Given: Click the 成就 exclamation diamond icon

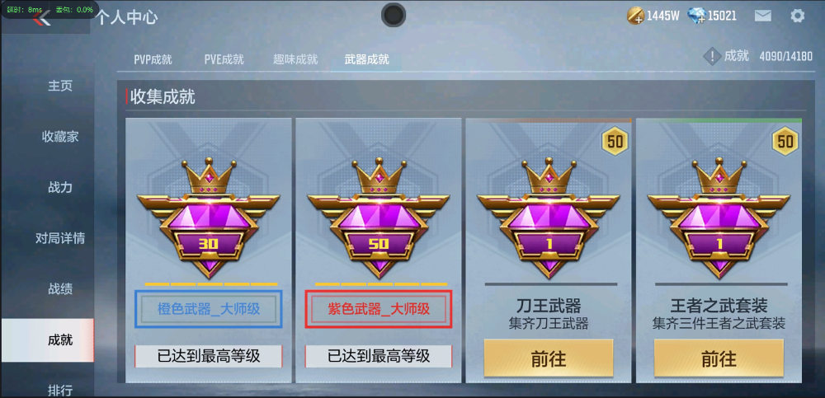Looking at the screenshot, I should (x=713, y=56).
